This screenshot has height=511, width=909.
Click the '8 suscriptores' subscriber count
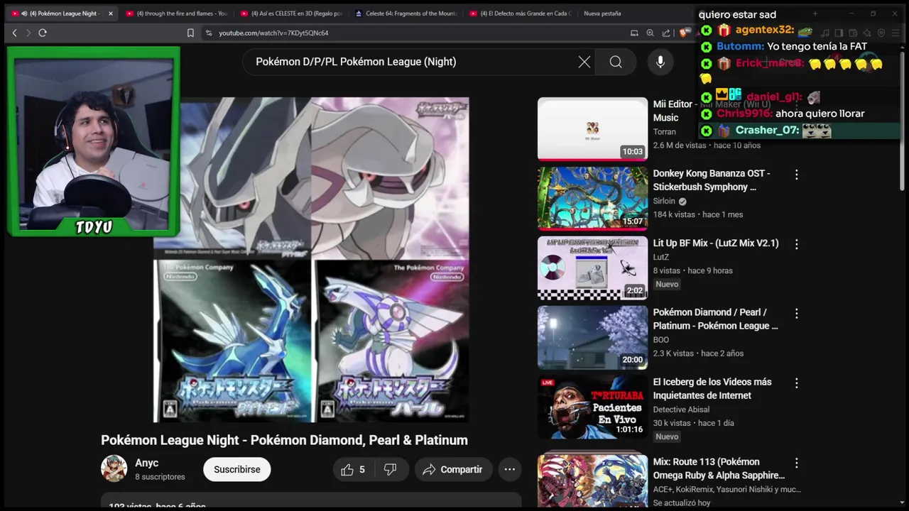click(160, 477)
